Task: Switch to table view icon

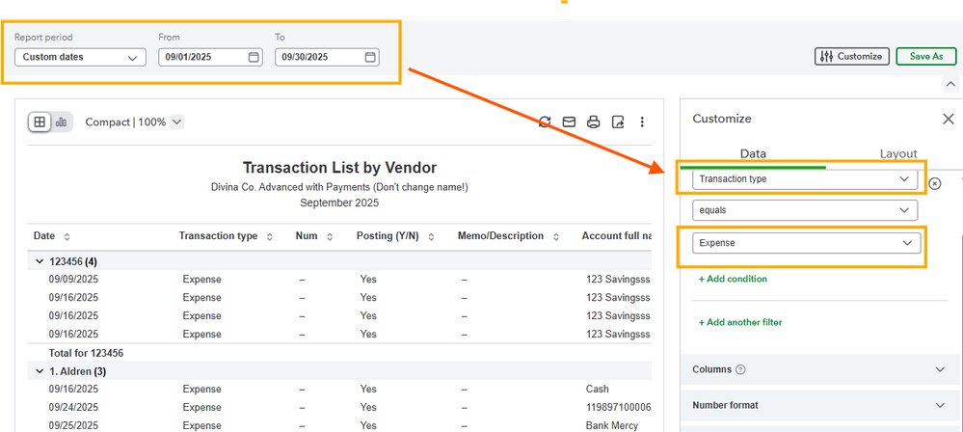Action: tap(40, 122)
